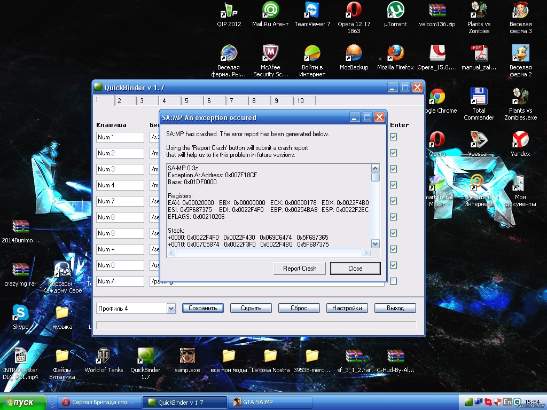Screen dimensions: 547x410
Task: Click the Сохранить button in QuickBinder
Action: (x=202, y=308)
